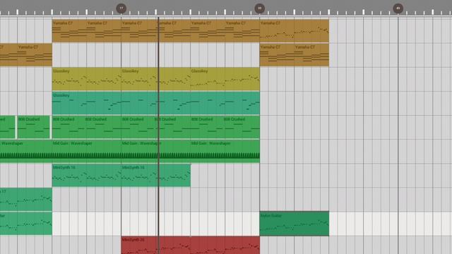The width and height of the screenshot is (452, 254).
Task: Select the teal Glasskey clip
Action: tap(156, 103)
